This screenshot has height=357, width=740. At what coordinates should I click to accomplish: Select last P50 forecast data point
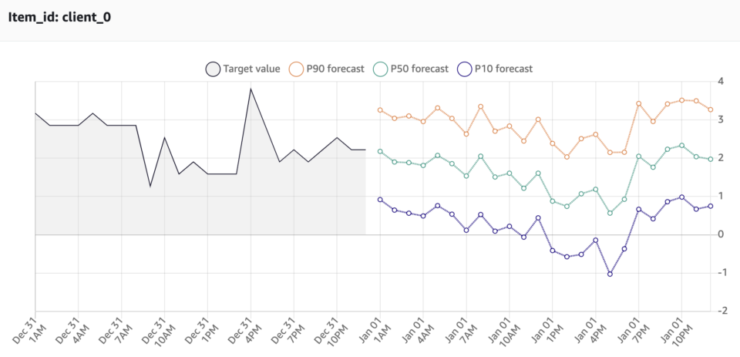tap(710, 159)
